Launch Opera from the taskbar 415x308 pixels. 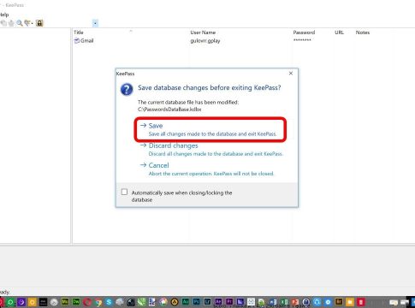(87, 302)
